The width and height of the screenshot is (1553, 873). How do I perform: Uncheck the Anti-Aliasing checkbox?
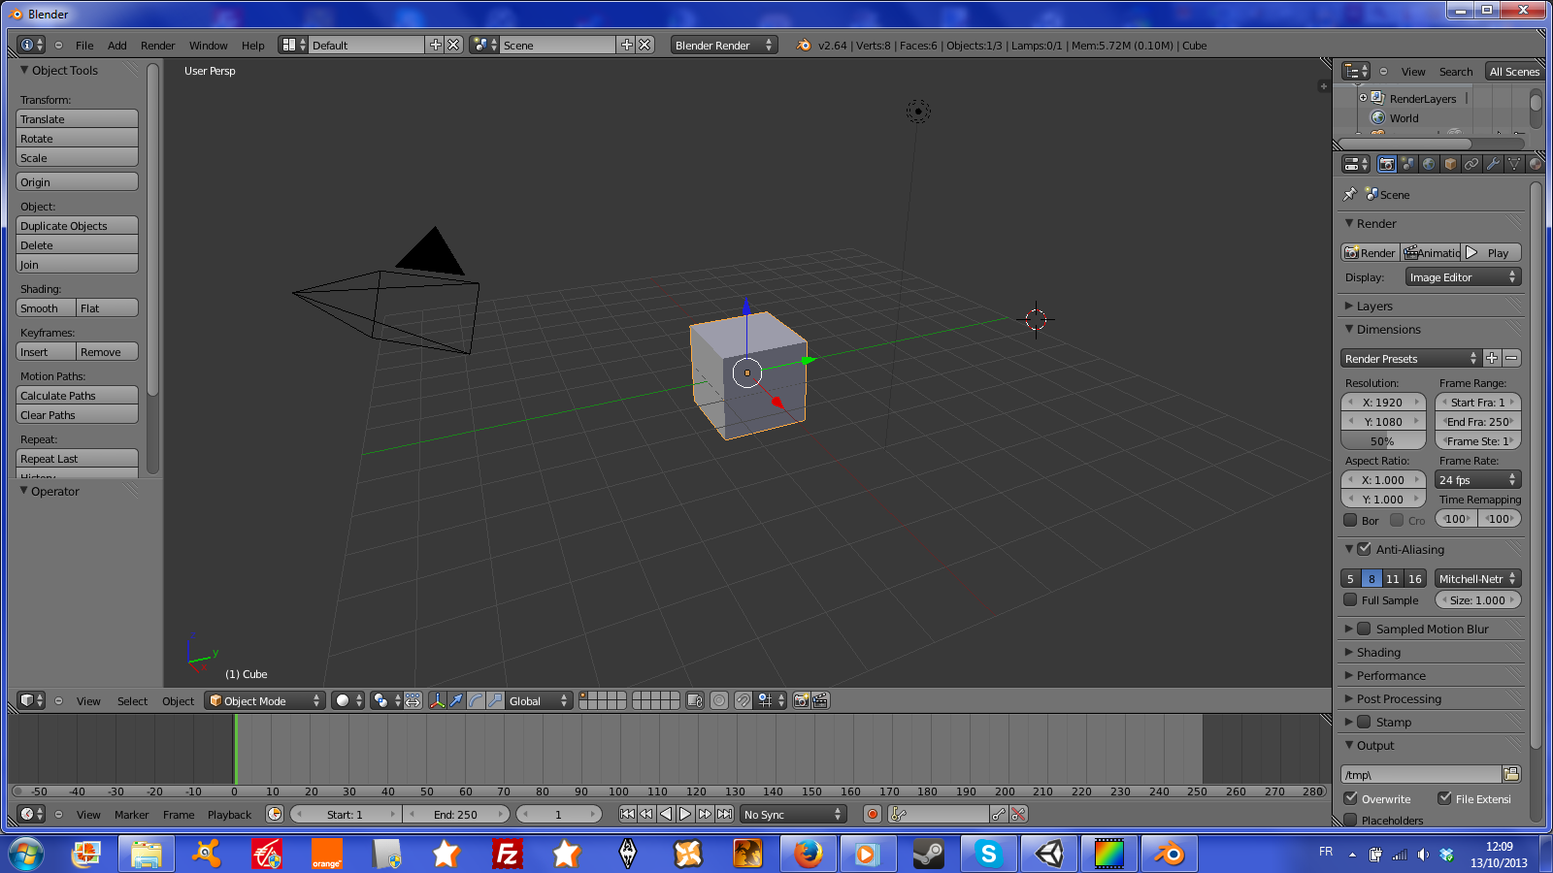coord(1364,549)
